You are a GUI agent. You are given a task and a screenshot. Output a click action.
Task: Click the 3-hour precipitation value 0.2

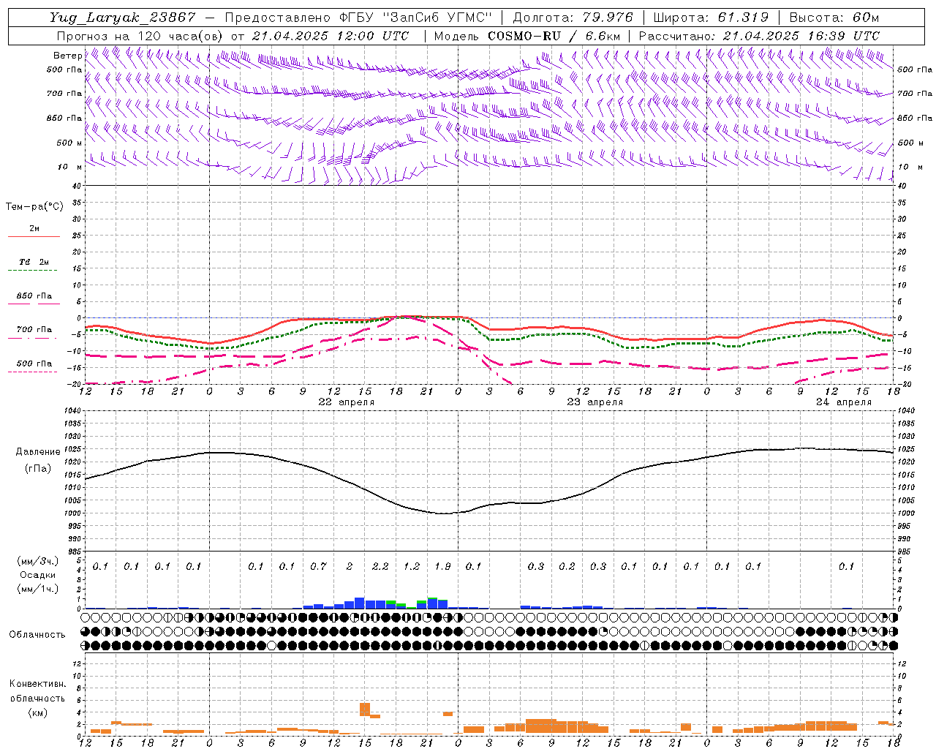(567, 566)
